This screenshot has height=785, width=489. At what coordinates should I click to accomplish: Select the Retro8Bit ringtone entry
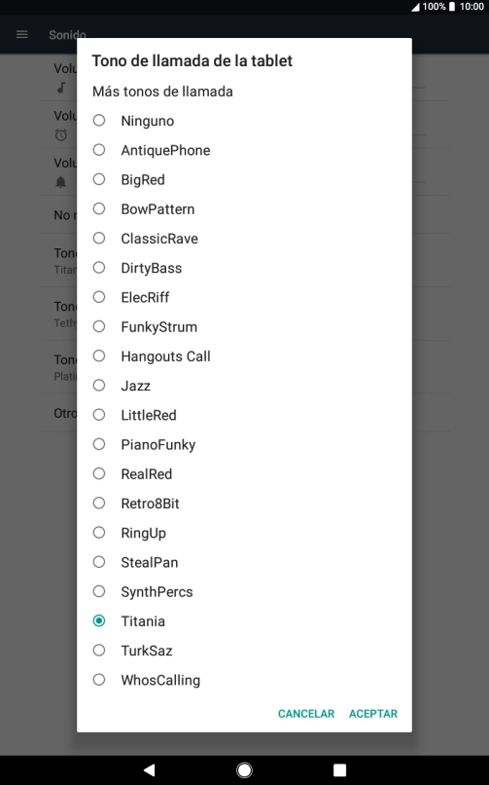pyautogui.click(x=244, y=504)
